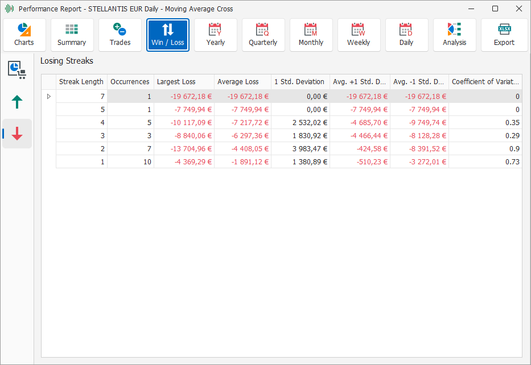Select std deviation 1 830,92 € cell
Screen dimensions: 531x365
point(301,136)
